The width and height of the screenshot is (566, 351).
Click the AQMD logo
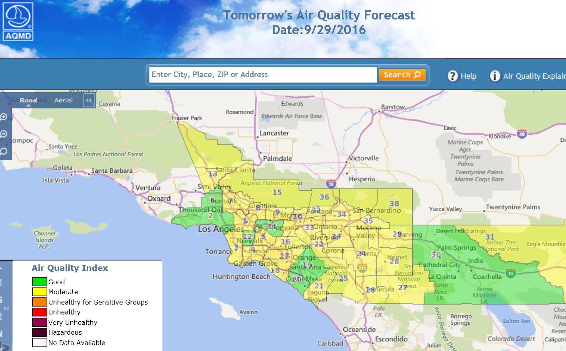coord(18,21)
